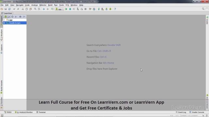This screenshot has height=117, width=209.
Task: Toggle the Captures side tool window tab
Action: pyautogui.click(x=1, y=49)
